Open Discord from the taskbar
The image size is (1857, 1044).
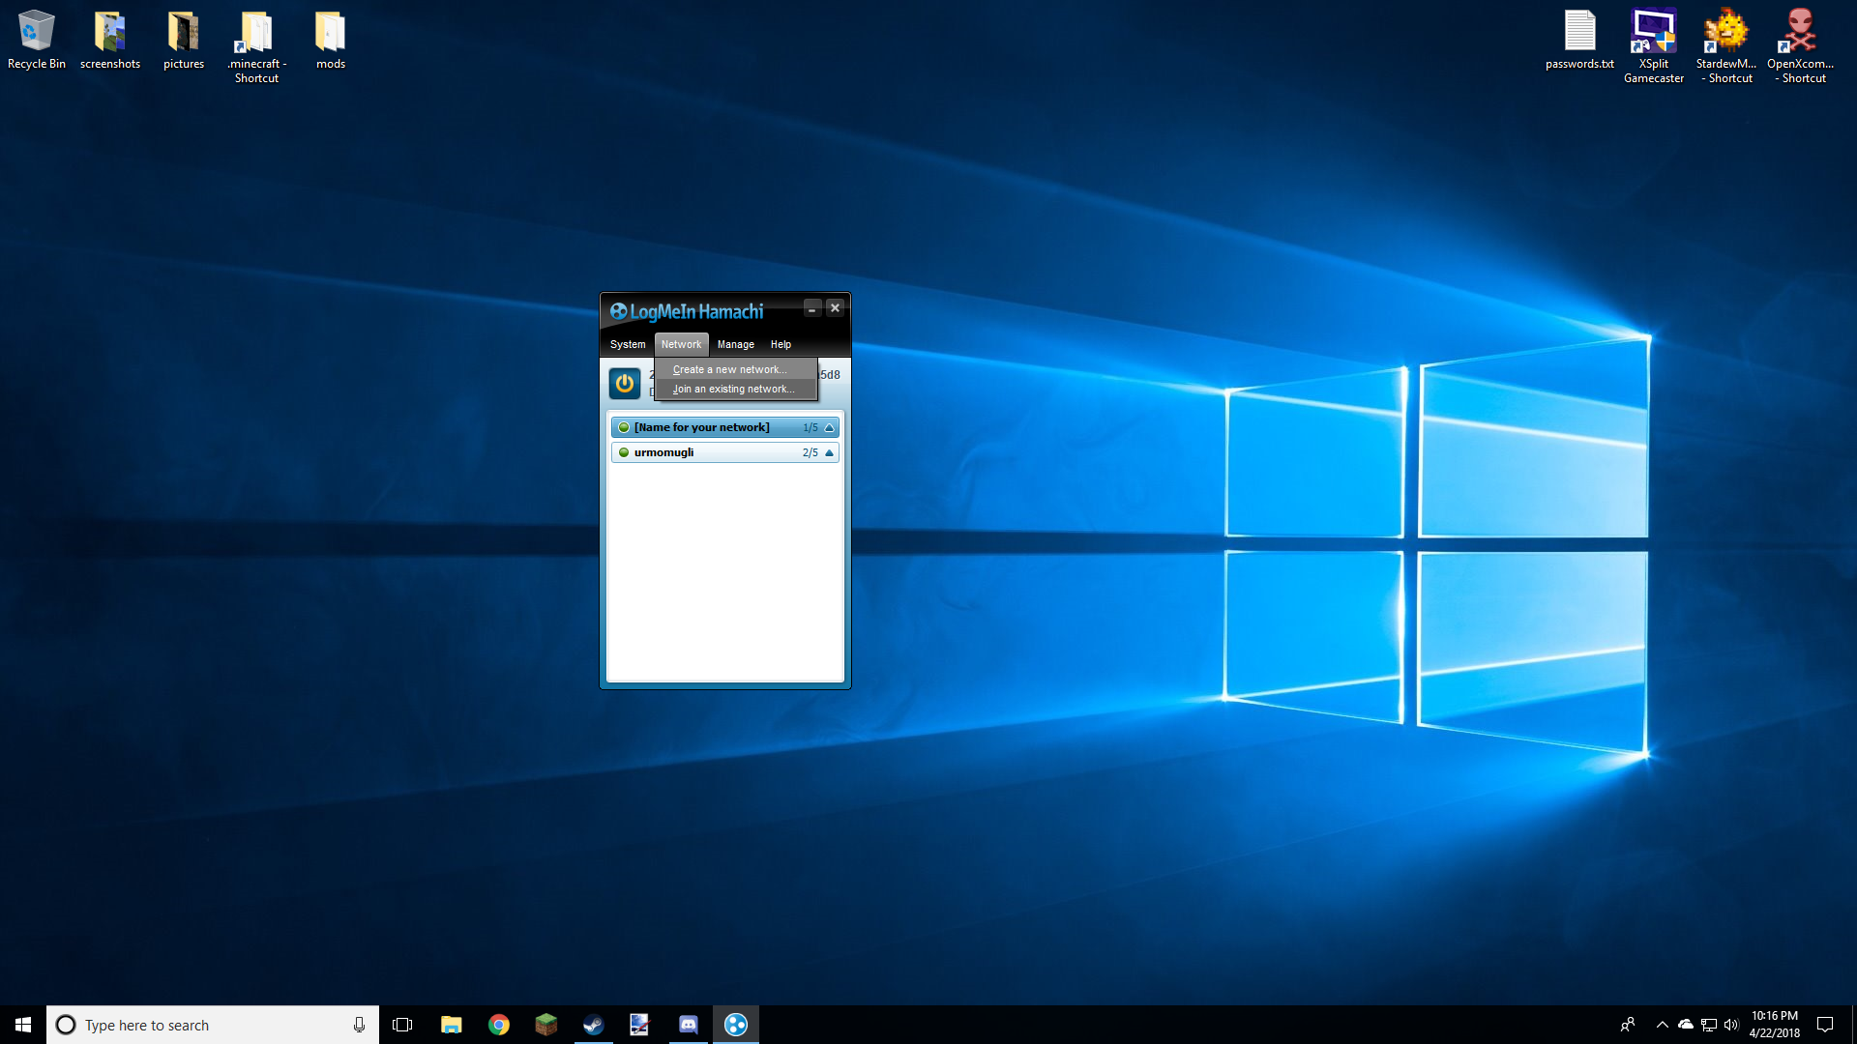688,1025
